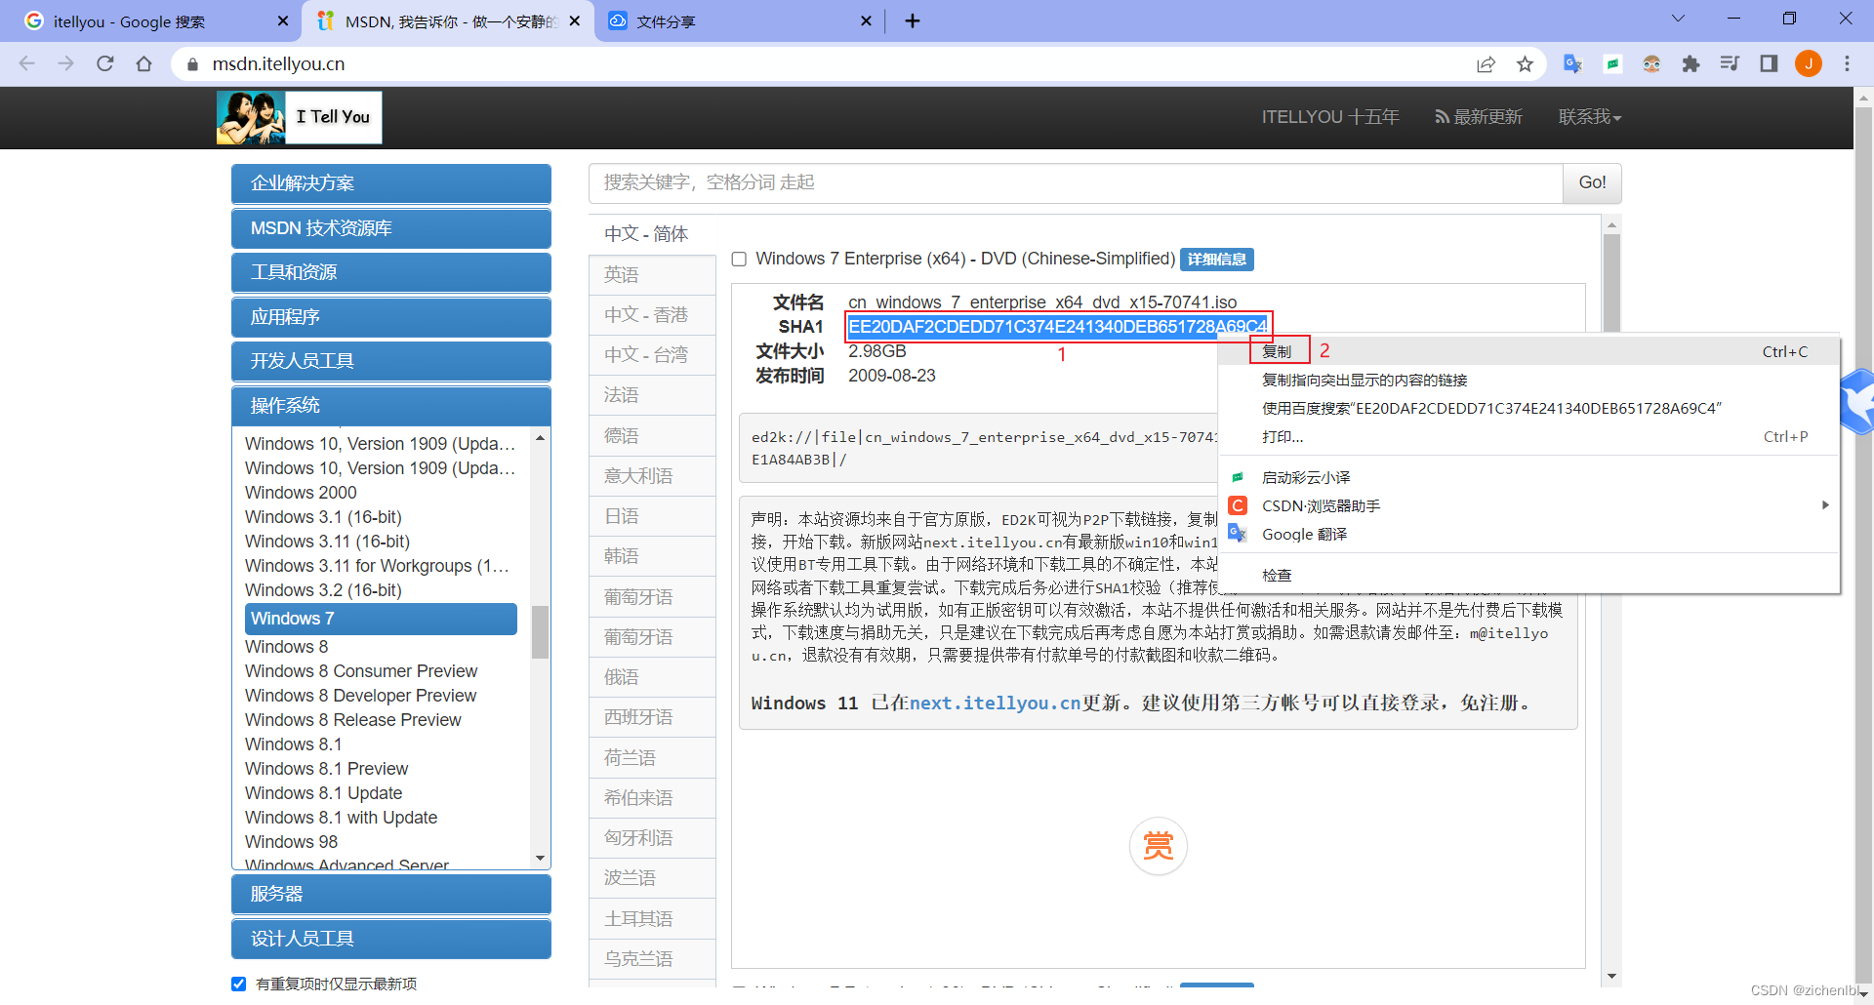Screen dimensions: 1874x1005
Task: Expand the 应用程序 panel
Action: (391, 317)
